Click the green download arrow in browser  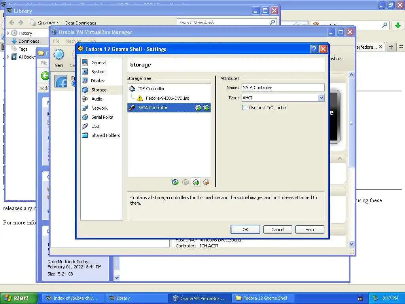(398, 25)
